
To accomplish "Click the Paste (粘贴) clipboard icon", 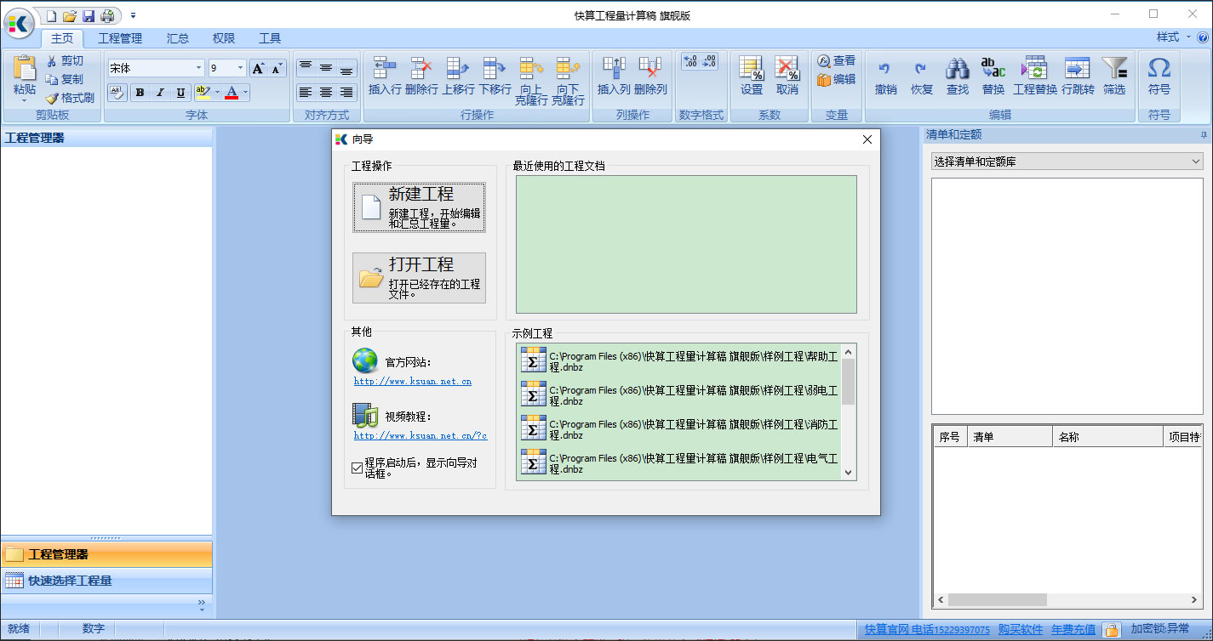I will click(25, 68).
